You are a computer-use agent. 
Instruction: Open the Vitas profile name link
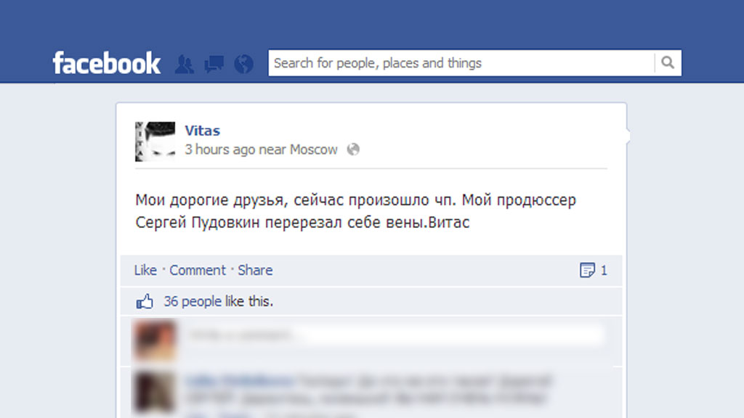click(203, 131)
